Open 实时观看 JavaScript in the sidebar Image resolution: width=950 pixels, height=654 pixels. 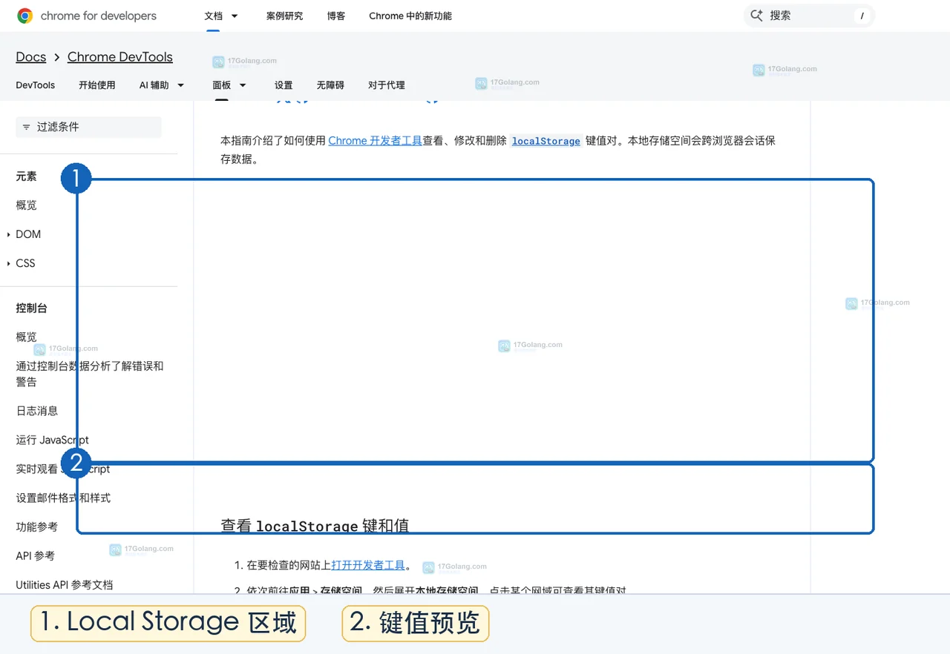(x=63, y=469)
